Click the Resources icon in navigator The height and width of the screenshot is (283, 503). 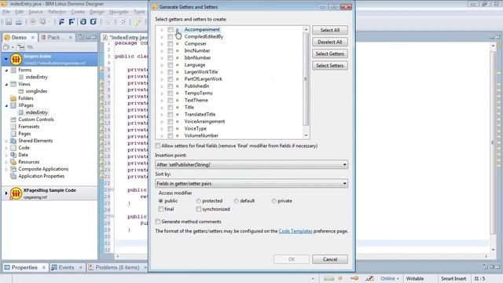tap(13, 162)
